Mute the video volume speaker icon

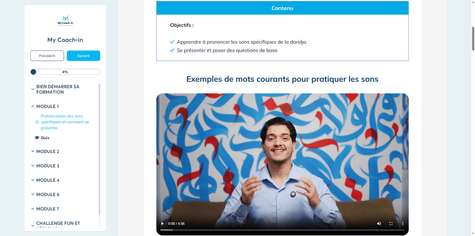[379, 223]
